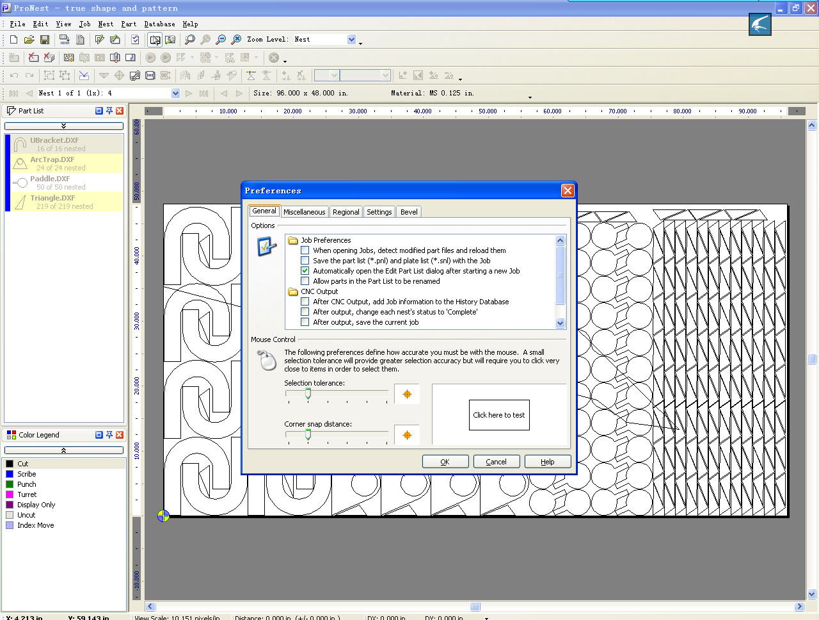Open the File menu
This screenshot has width=819, height=620.
pos(17,24)
